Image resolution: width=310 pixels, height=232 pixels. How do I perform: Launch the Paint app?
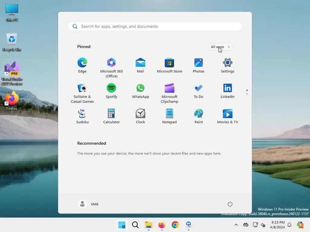tap(199, 116)
